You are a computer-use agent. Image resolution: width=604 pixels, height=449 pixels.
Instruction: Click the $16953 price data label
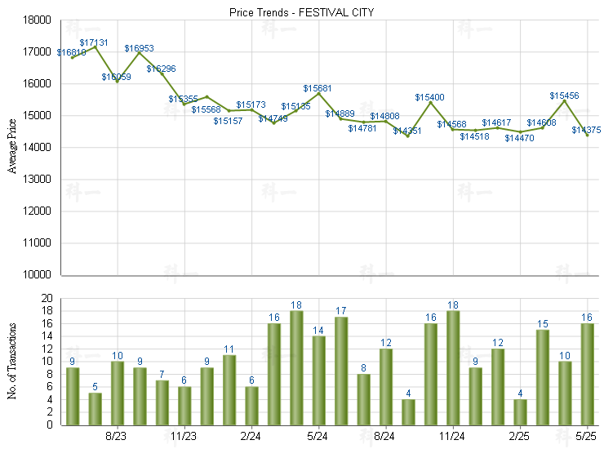click(x=139, y=48)
